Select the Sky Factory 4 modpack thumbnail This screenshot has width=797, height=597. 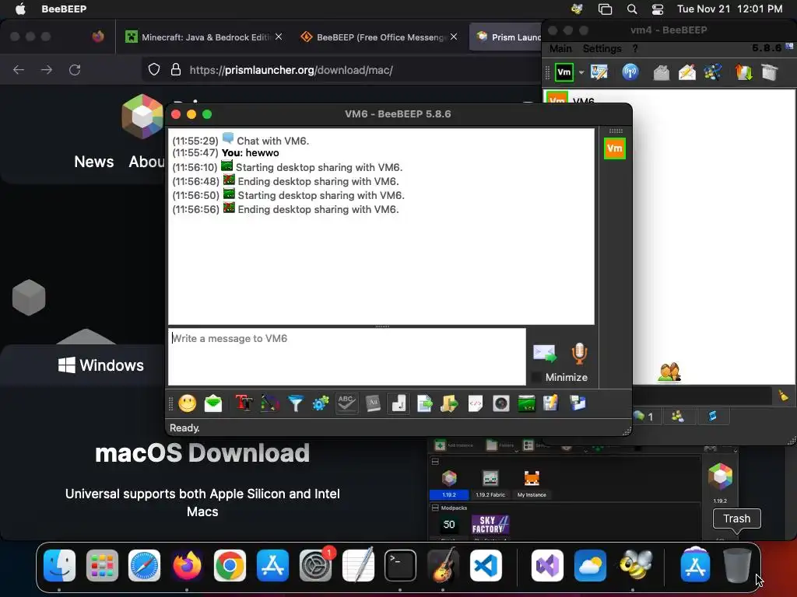click(490, 525)
